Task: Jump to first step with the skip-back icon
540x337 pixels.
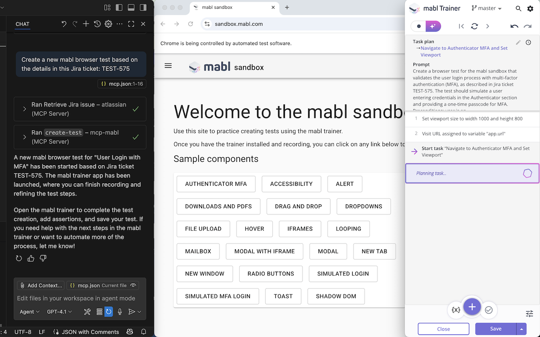Action: click(461, 26)
